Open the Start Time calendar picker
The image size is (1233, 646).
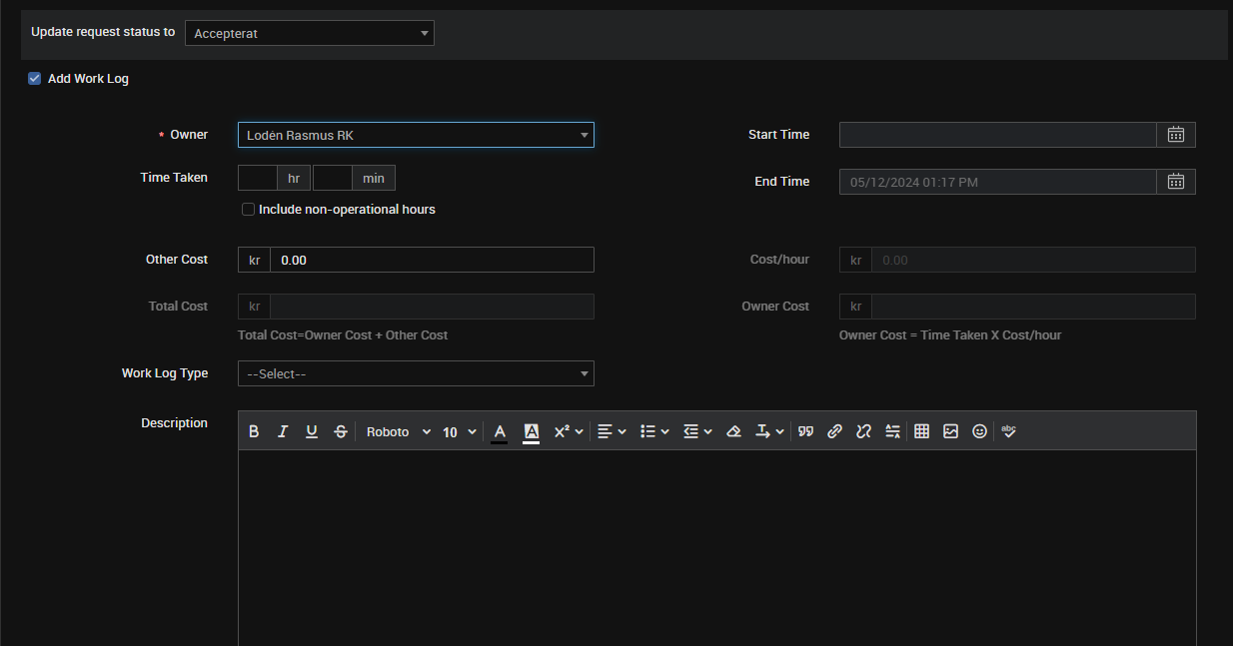[1176, 135]
